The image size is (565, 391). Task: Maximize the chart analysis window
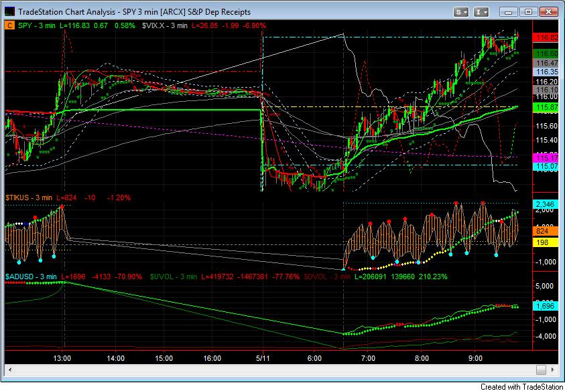(529, 12)
